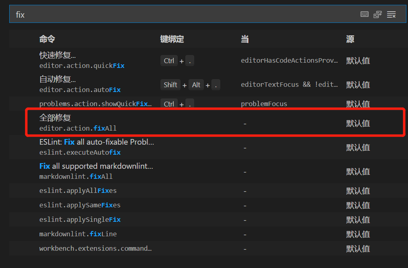Click the 键绑定 column header
Viewport: 408px width, 268px height.
point(172,39)
